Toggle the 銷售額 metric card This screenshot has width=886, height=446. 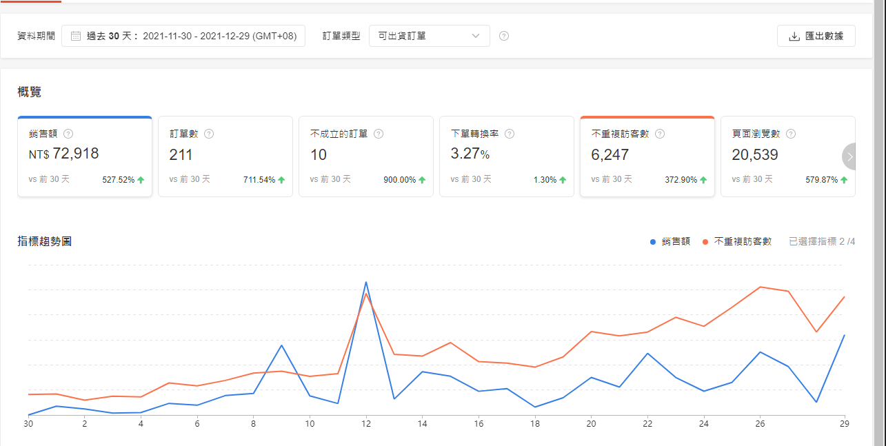coord(85,156)
